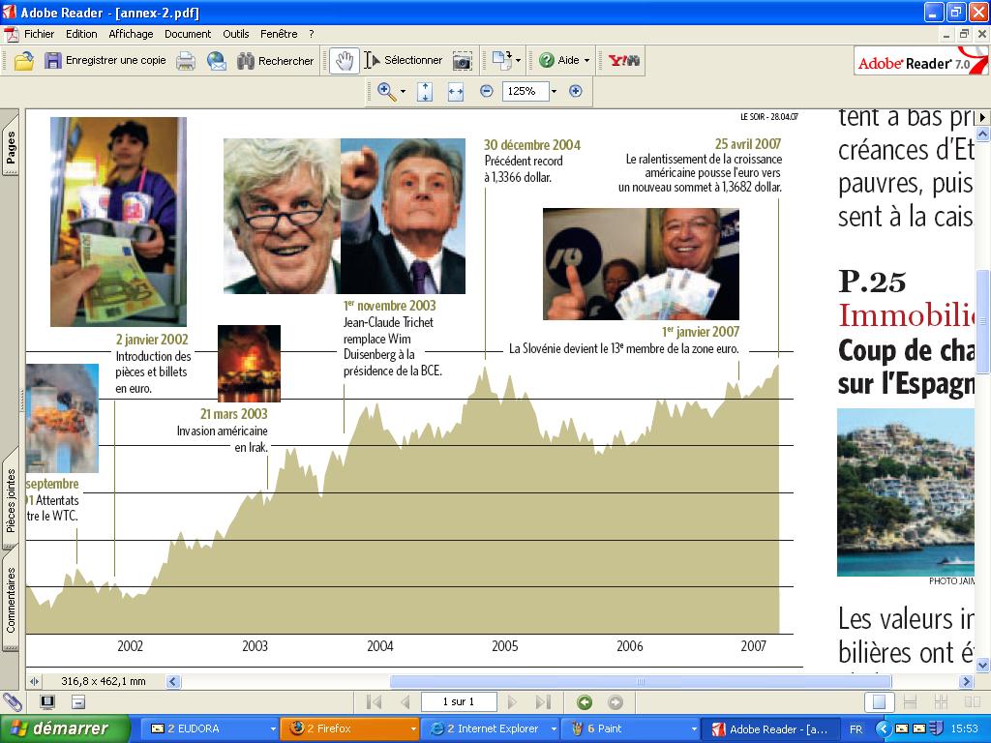Click horizontal scrollbar left arrow
The height and width of the screenshot is (743, 991).
tap(173, 682)
